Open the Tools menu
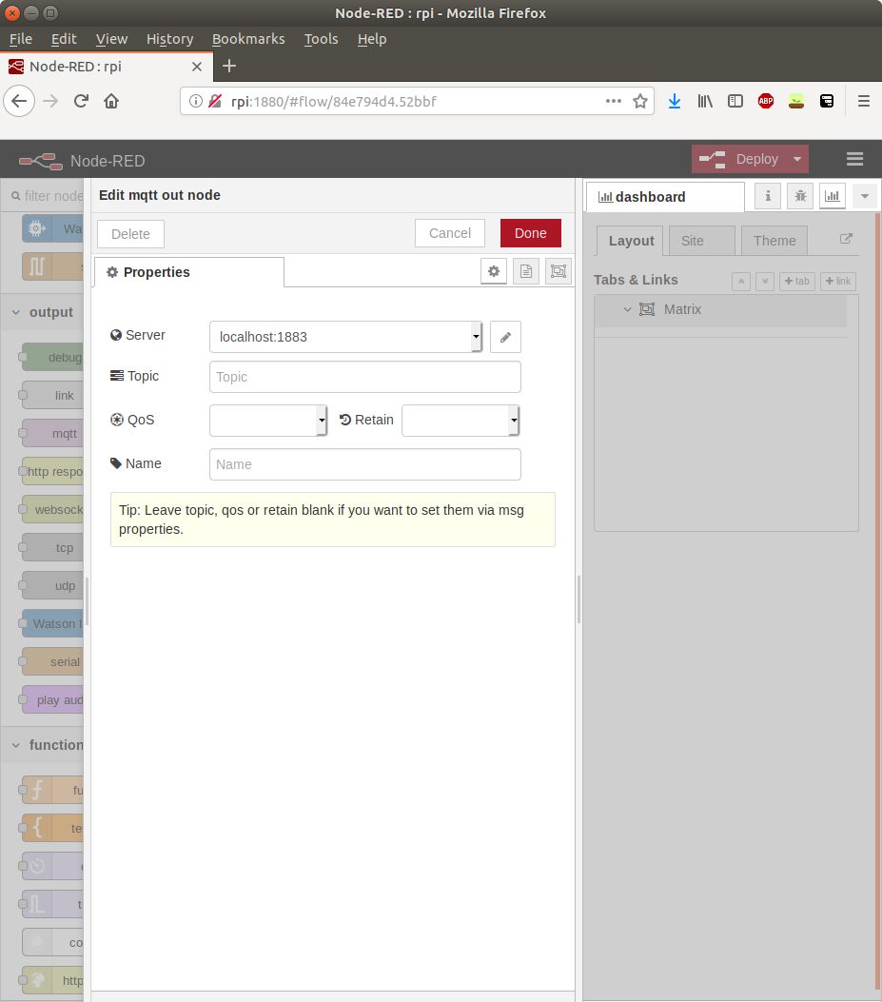Screen dimensions: 882x1002 coord(321,39)
